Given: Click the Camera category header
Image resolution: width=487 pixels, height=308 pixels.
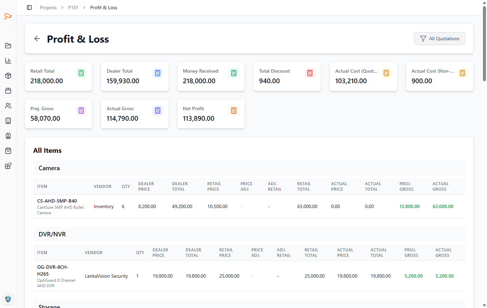Looking at the screenshot, I should tap(249, 168).
